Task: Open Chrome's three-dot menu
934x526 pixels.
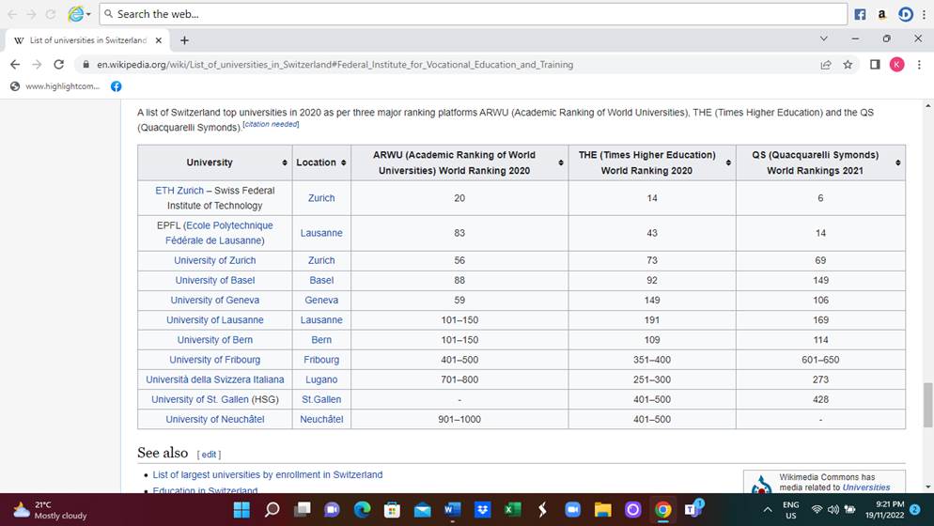Action: tap(919, 64)
